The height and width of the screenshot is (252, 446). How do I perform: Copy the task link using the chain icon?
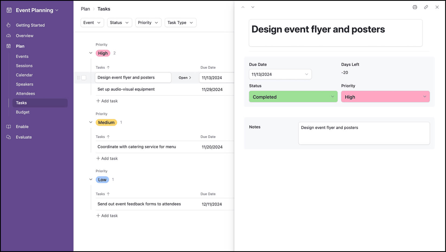pyautogui.click(x=426, y=7)
